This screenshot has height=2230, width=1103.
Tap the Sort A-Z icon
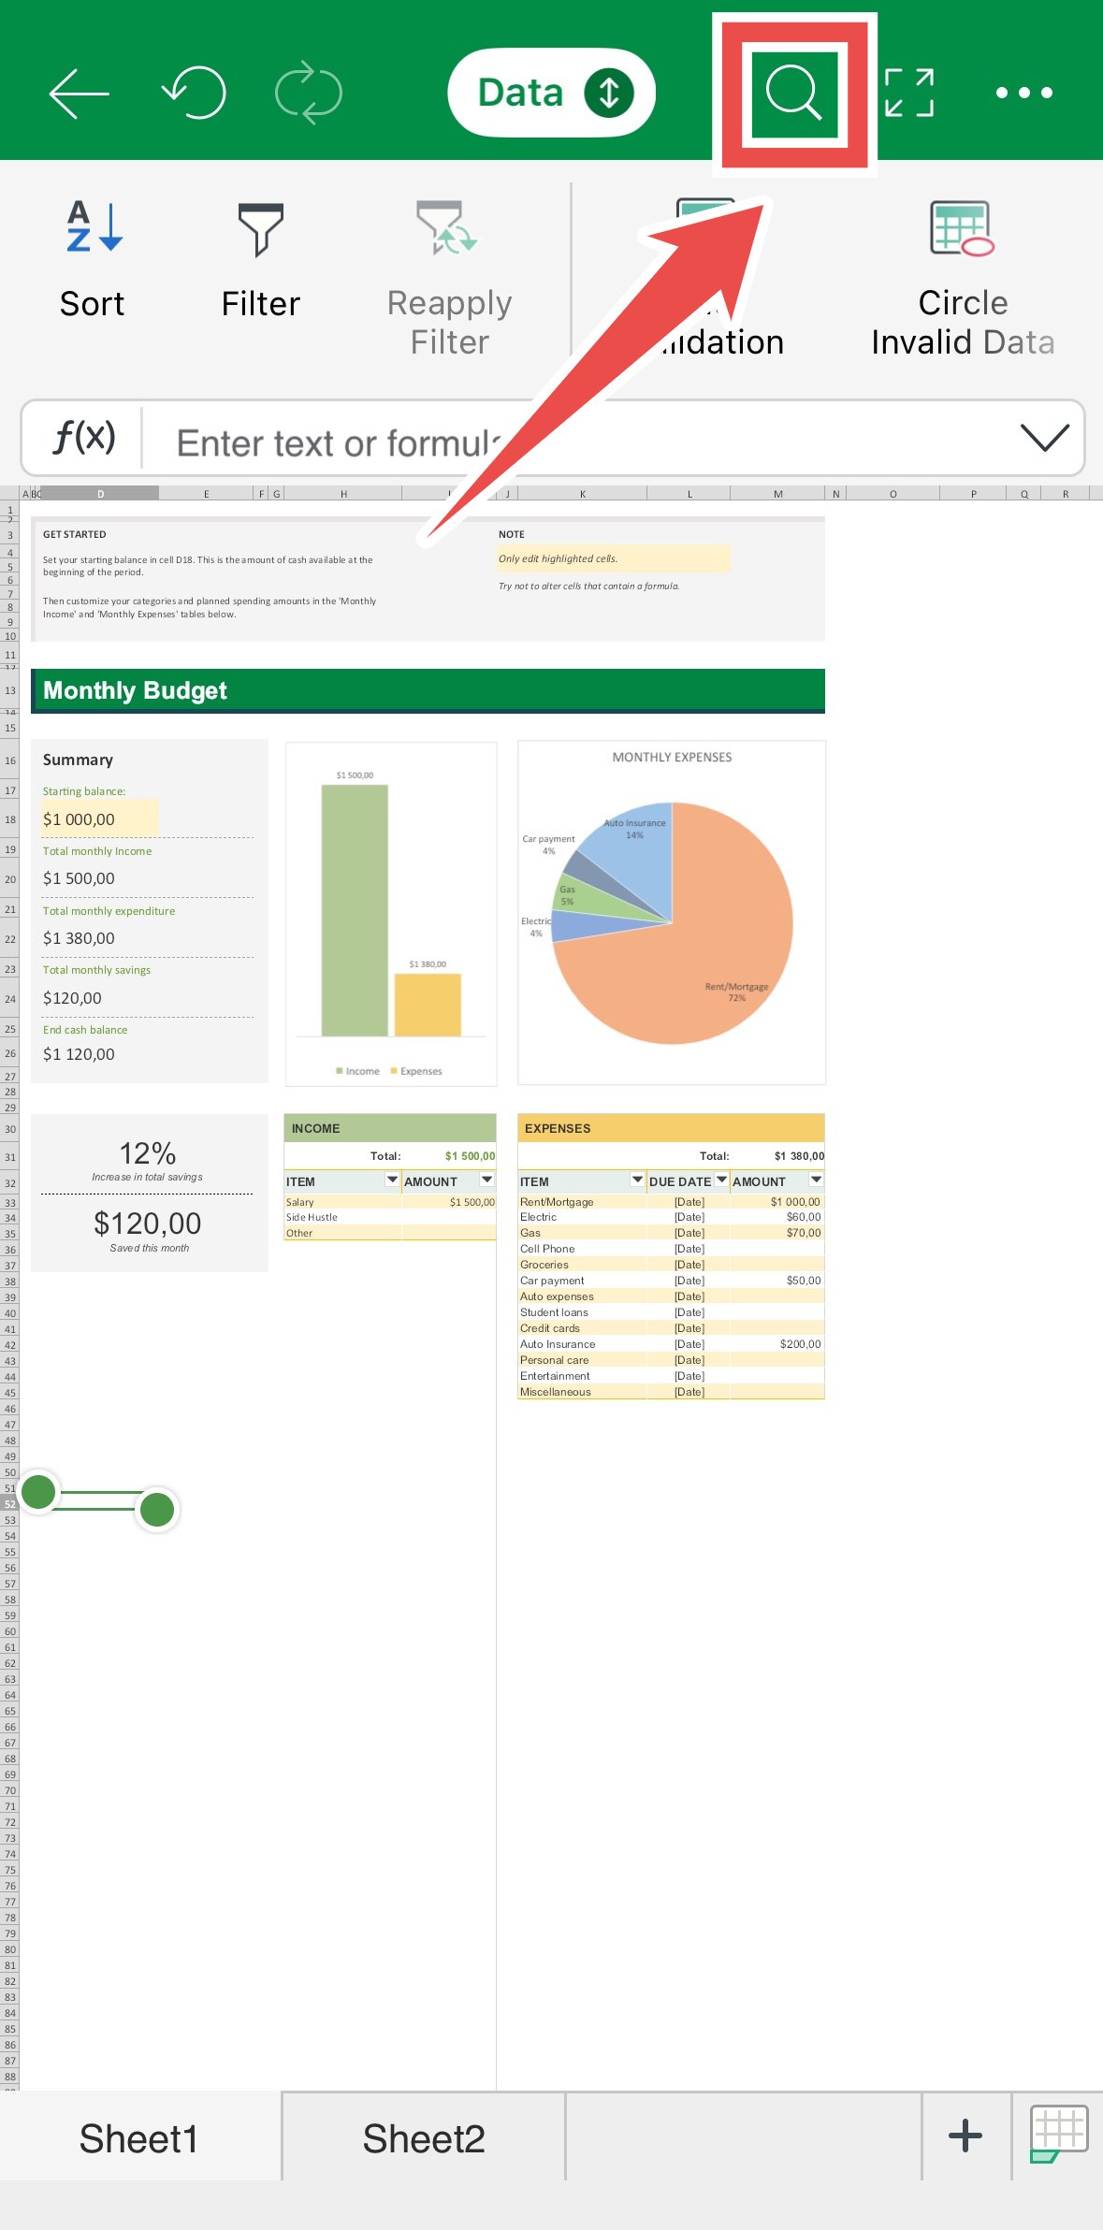[x=94, y=227]
